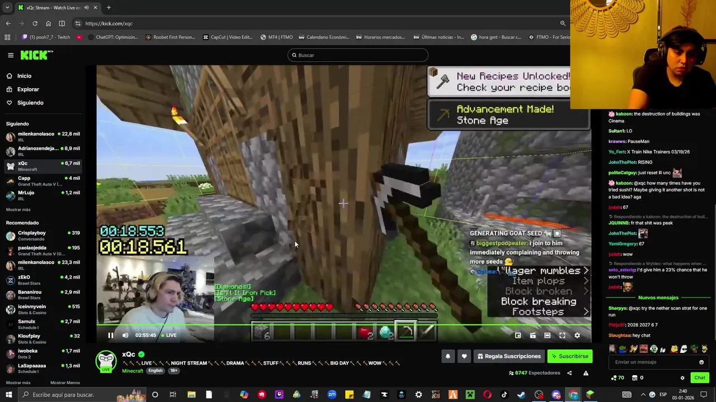
Task: Open the browser home button
Action: [48, 23]
